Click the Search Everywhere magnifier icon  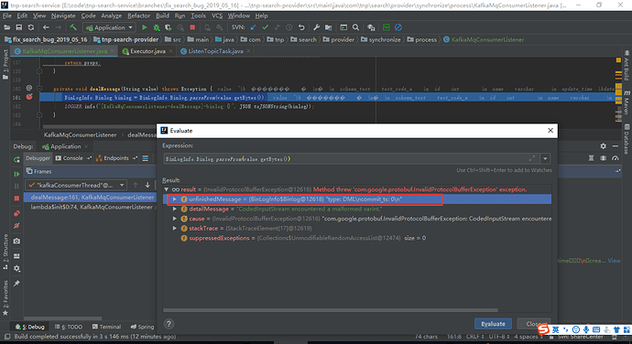pyautogui.click(x=355, y=27)
